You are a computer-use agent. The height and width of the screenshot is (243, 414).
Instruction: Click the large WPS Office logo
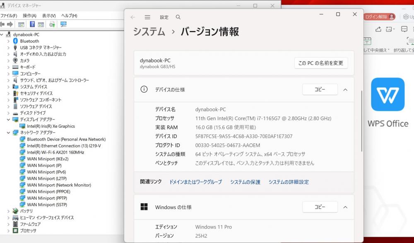[388, 95]
